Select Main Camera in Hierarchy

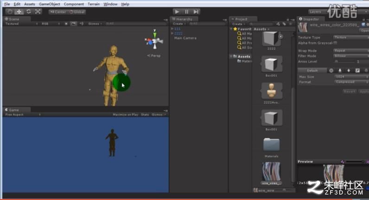point(185,38)
